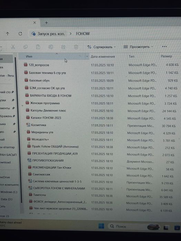Click the Share toolbar icon
This screenshot has width=181, height=241.
pyautogui.click(x=63, y=47)
